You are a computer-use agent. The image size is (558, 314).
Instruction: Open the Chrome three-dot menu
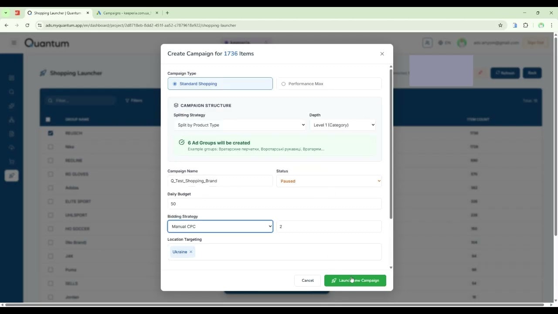point(552,25)
